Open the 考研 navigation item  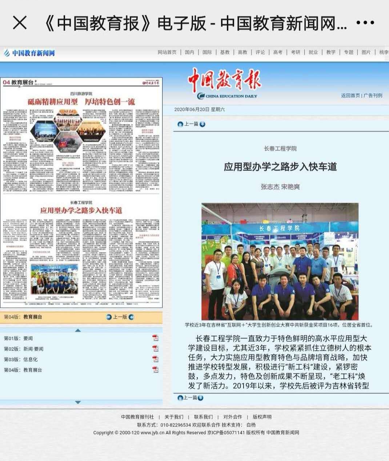[x=296, y=52]
